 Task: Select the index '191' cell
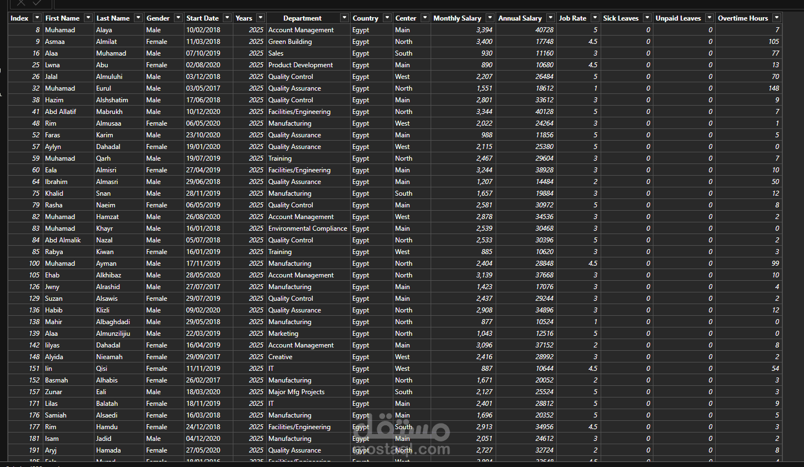[x=25, y=450]
